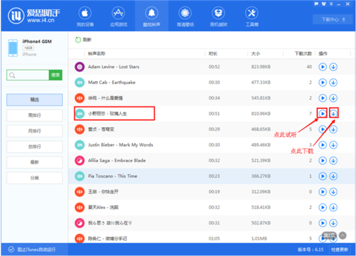Click the 刷新 refresh icon
This screenshot has height=256, width=356.
tap(78, 40)
